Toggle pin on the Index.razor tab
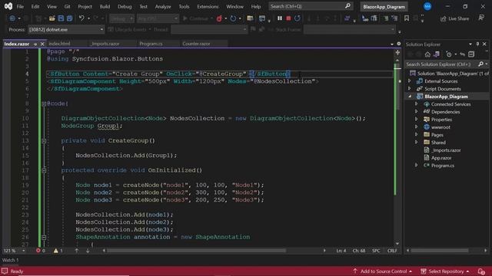 [x=35, y=44]
